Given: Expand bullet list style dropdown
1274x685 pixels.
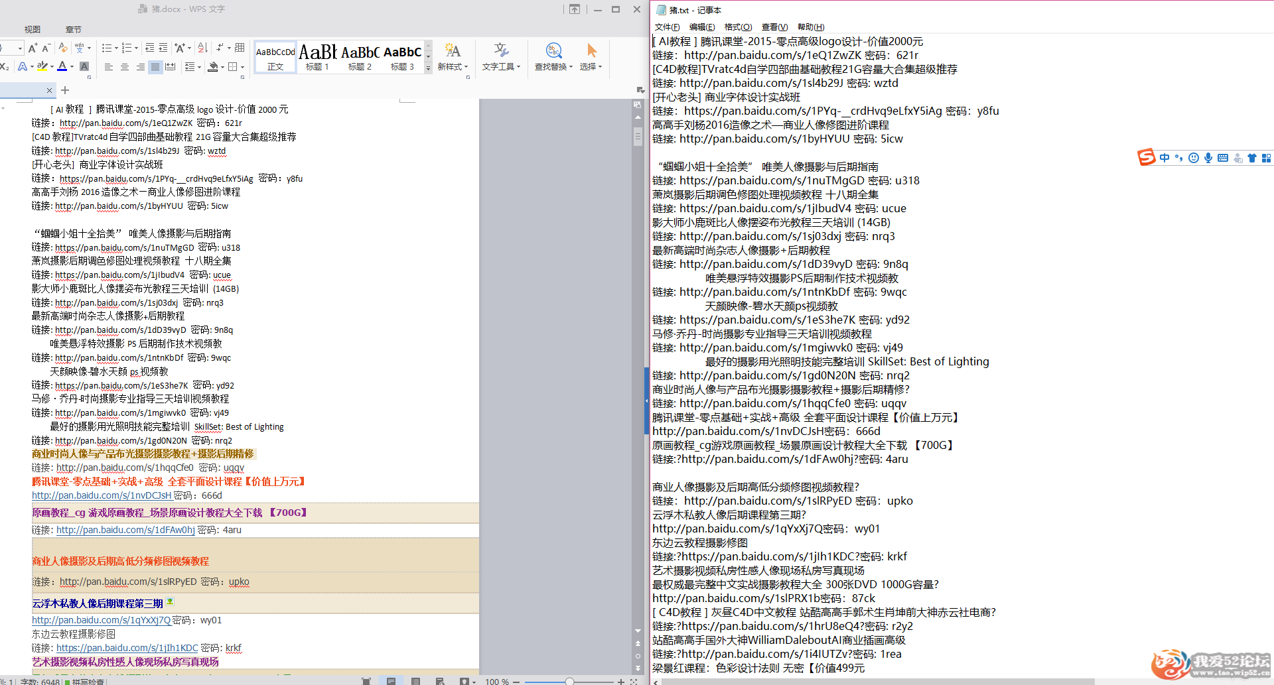Looking at the screenshot, I should (117, 48).
